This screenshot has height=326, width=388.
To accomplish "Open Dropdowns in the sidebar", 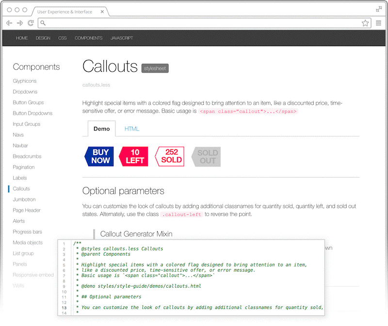I will (x=25, y=92).
